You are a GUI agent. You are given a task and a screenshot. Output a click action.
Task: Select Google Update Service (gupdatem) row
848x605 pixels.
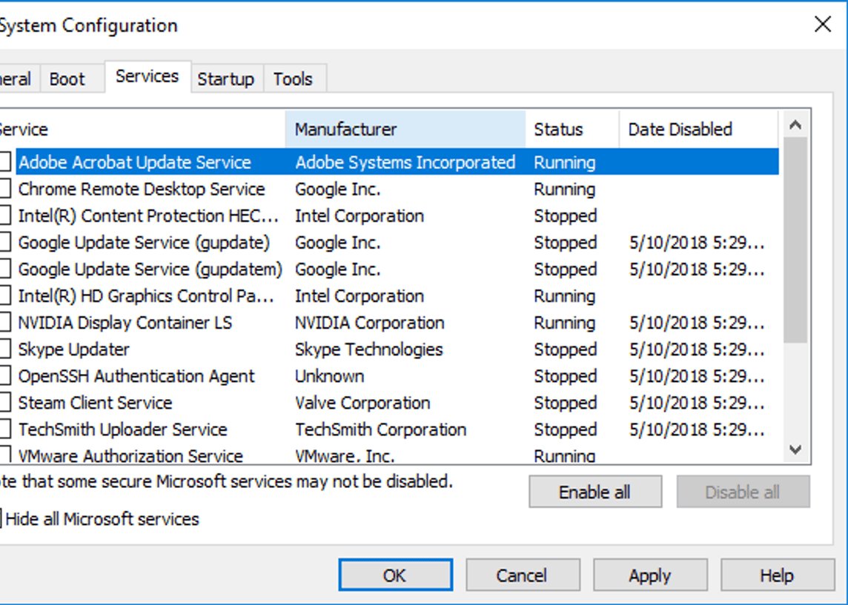coord(389,269)
